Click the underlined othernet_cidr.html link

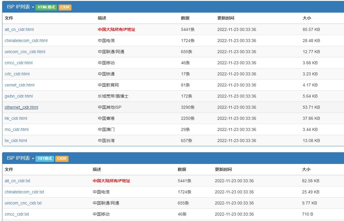[21, 107]
